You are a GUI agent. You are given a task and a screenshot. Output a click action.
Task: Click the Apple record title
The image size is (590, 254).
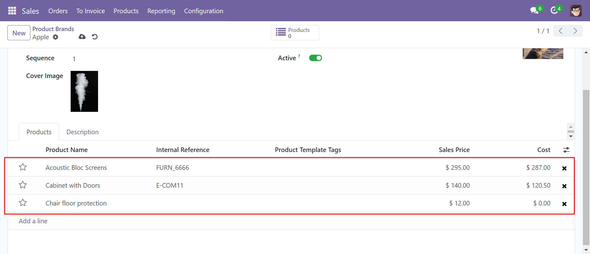pos(41,37)
